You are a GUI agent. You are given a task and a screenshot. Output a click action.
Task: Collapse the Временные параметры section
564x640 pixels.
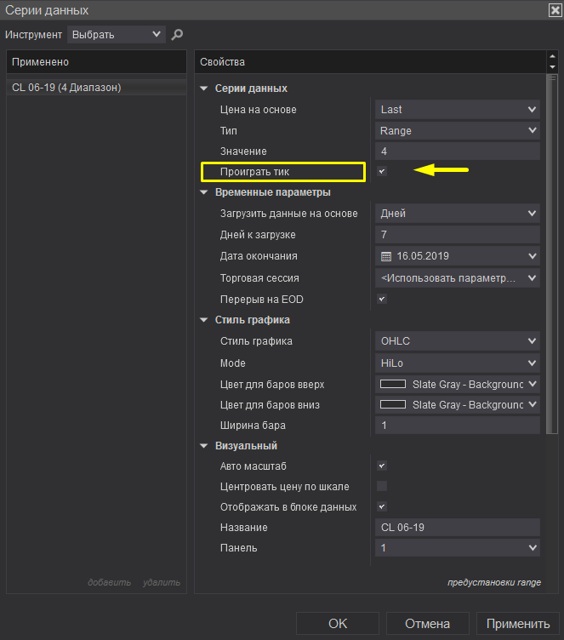tap(203, 192)
